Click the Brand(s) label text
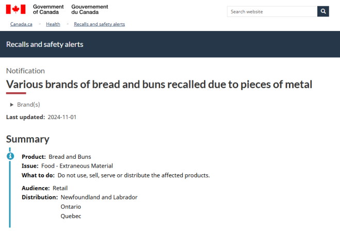Image resolution: width=340 pixels, height=231 pixels. coord(28,104)
